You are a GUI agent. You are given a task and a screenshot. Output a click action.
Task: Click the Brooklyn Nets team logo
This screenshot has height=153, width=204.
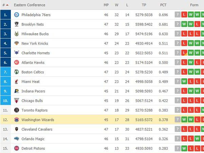(17, 24)
